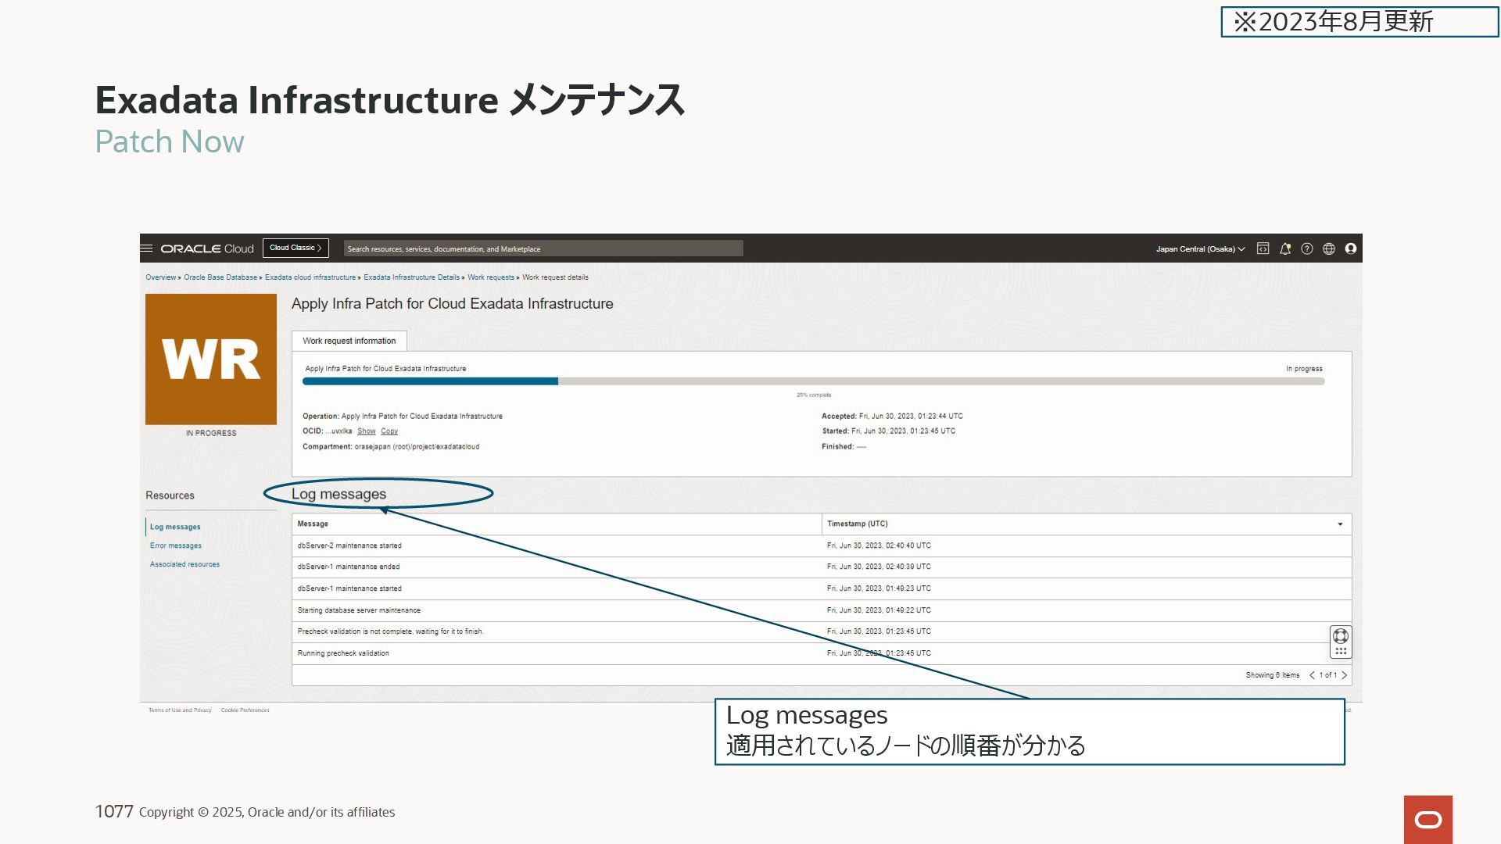Click the patch progress bar
Viewport: 1501px width, 844px height.
pyautogui.click(x=813, y=381)
